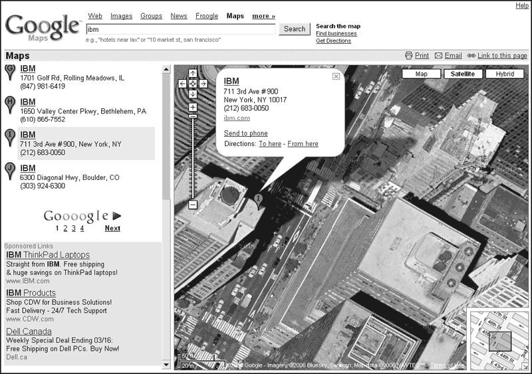Switch map view to Map mode

[422, 74]
